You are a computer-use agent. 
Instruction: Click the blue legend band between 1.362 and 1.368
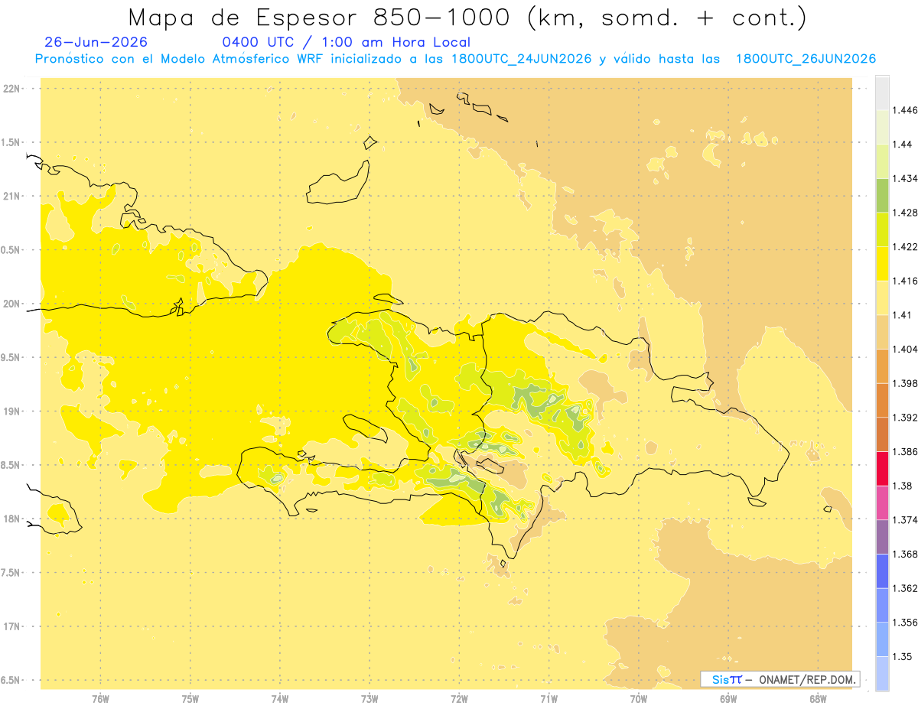coord(882,571)
